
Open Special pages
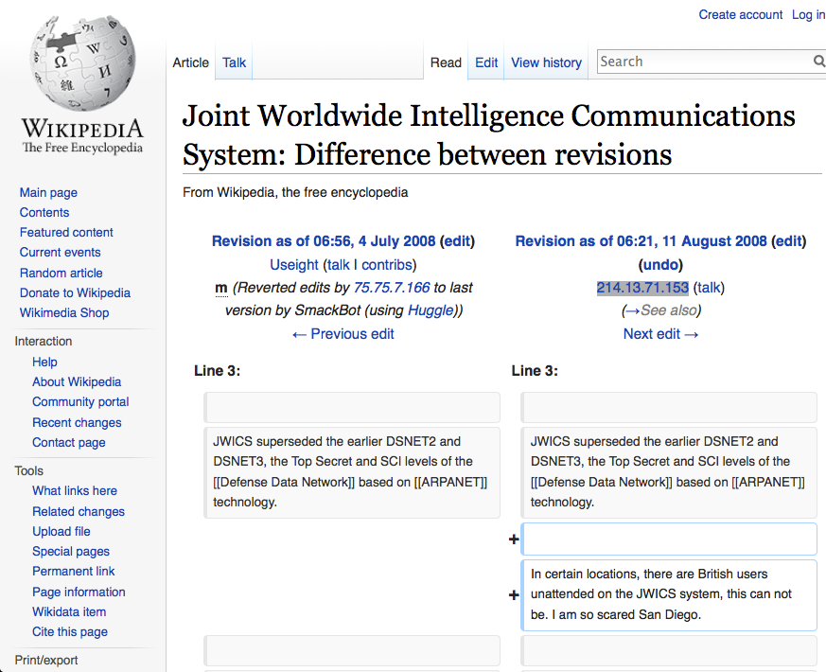[x=71, y=552]
